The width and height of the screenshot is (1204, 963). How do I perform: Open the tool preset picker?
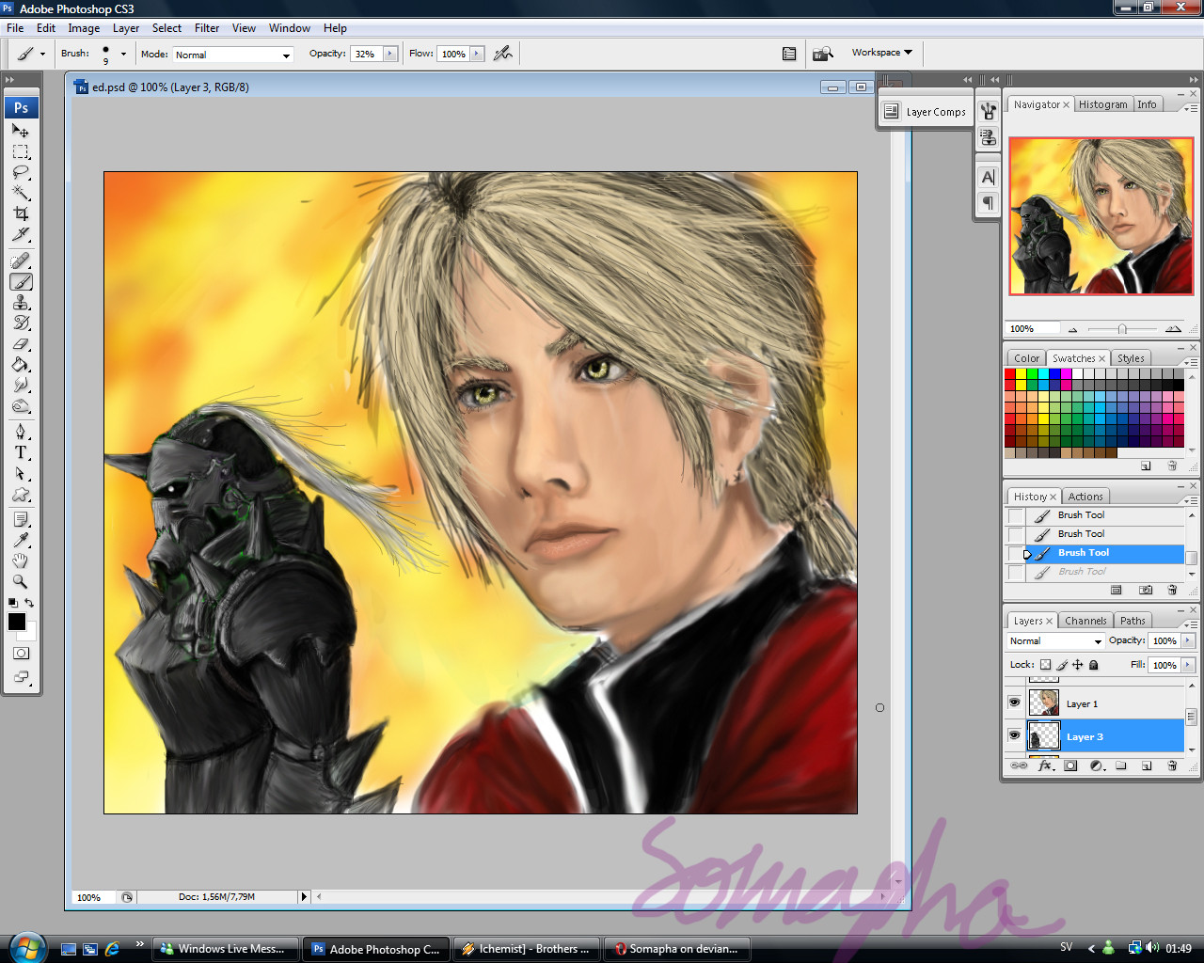point(31,54)
